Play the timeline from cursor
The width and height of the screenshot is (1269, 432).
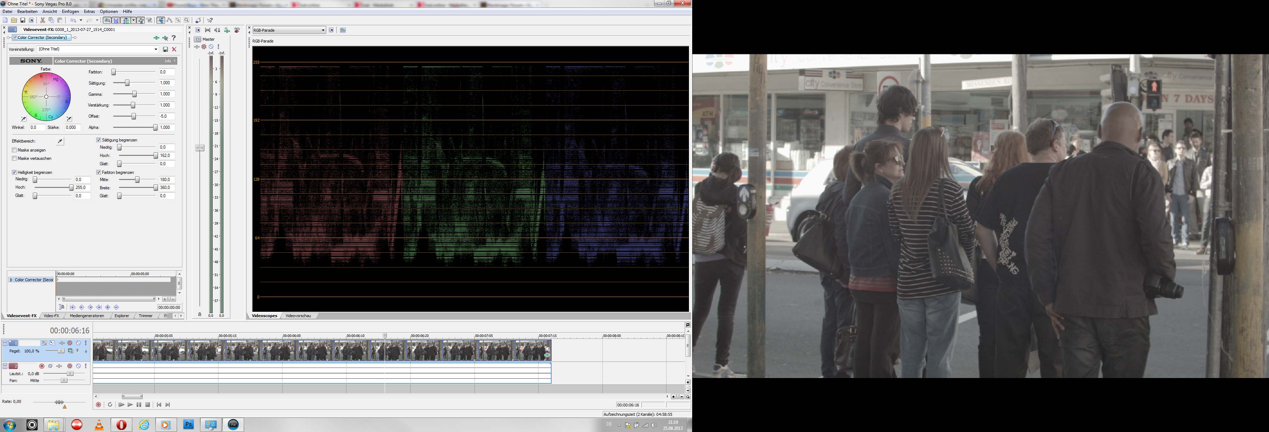(130, 404)
